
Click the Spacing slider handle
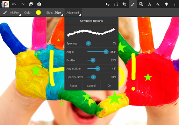(88, 43)
